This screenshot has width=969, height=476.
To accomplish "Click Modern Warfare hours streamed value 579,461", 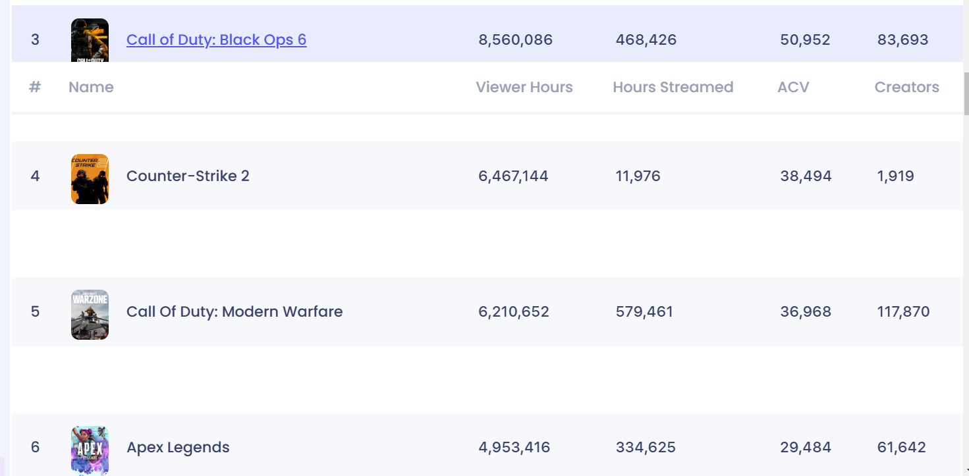I will pos(644,311).
